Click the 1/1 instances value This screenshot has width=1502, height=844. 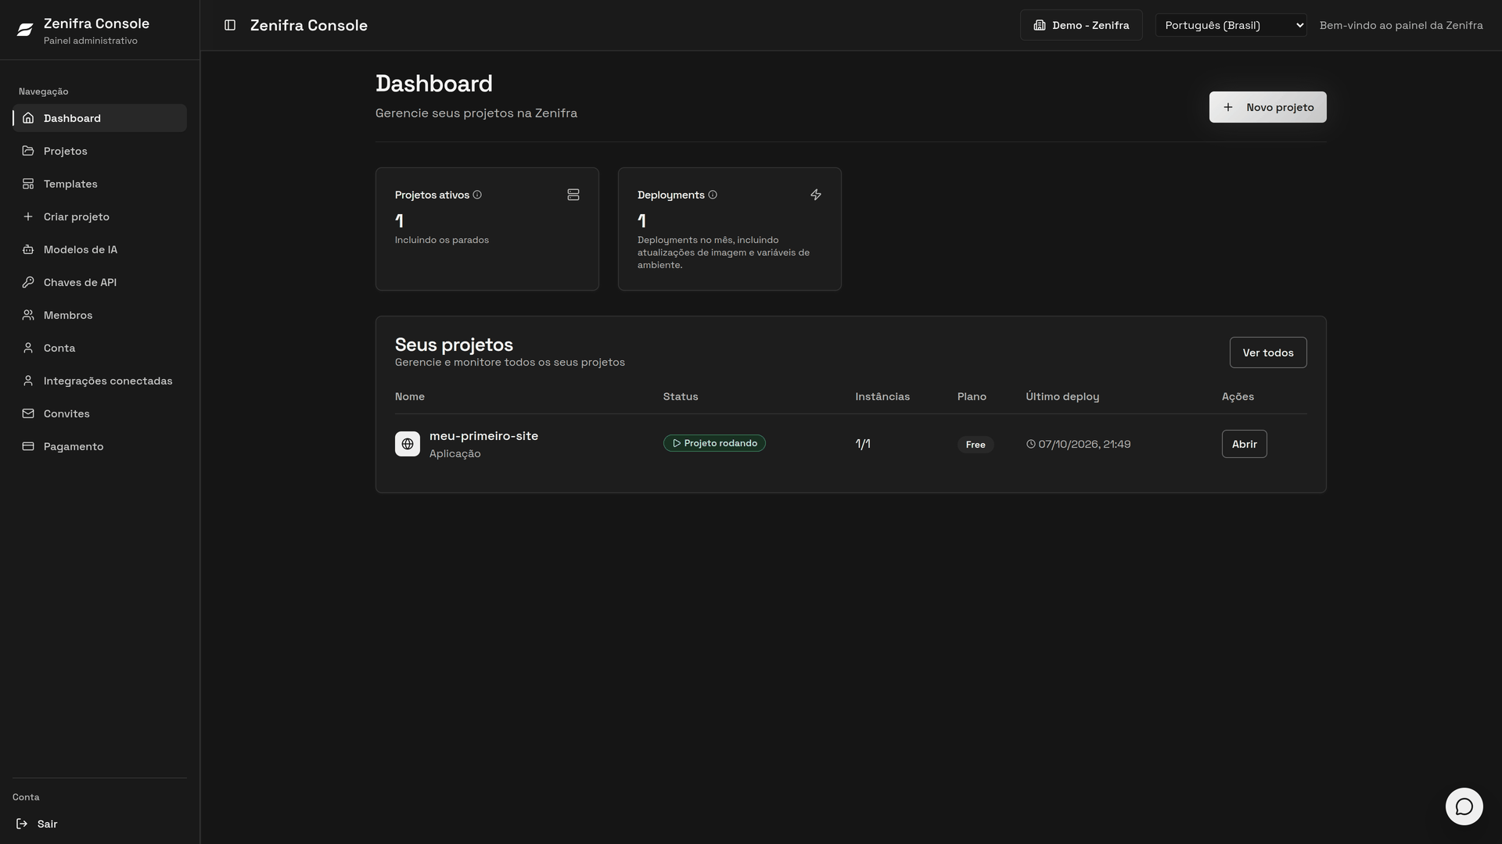[x=863, y=444]
